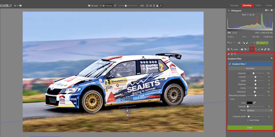Viewport: 275px width, 137px height.
Task: Open histogram clipping dropdown arrow
Action: (269, 10)
